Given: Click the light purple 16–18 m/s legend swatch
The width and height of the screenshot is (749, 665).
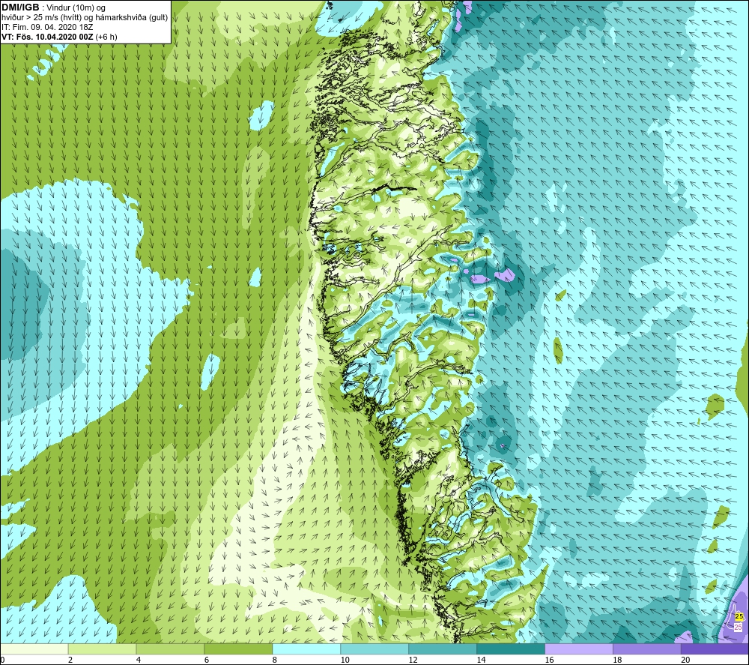Looking at the screenshot, I should pyautogui.click(x=579, y=649).
